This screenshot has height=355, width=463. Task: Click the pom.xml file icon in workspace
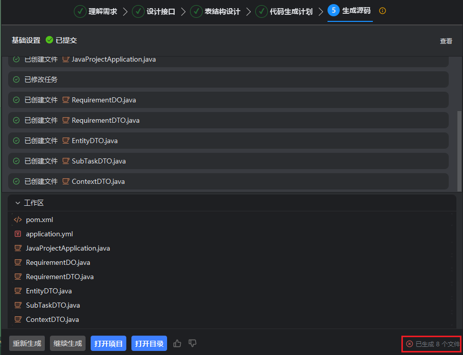[18, 220]
